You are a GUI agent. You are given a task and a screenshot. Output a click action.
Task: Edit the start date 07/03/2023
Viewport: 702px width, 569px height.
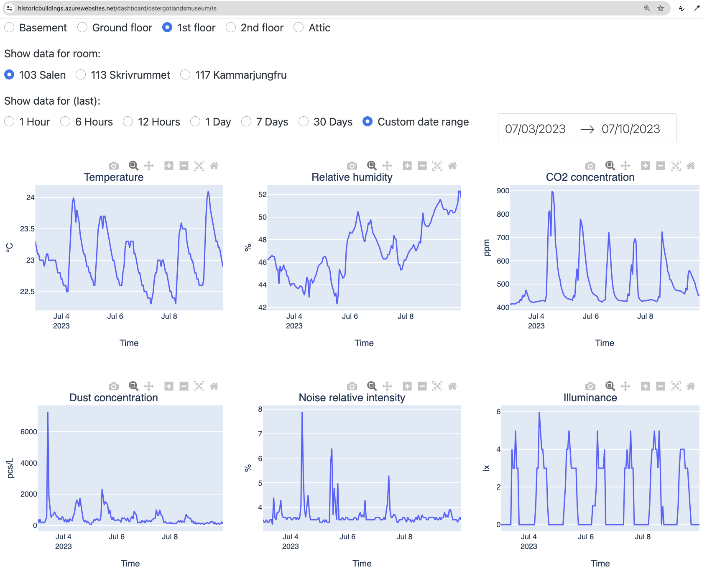coord(535,129)
